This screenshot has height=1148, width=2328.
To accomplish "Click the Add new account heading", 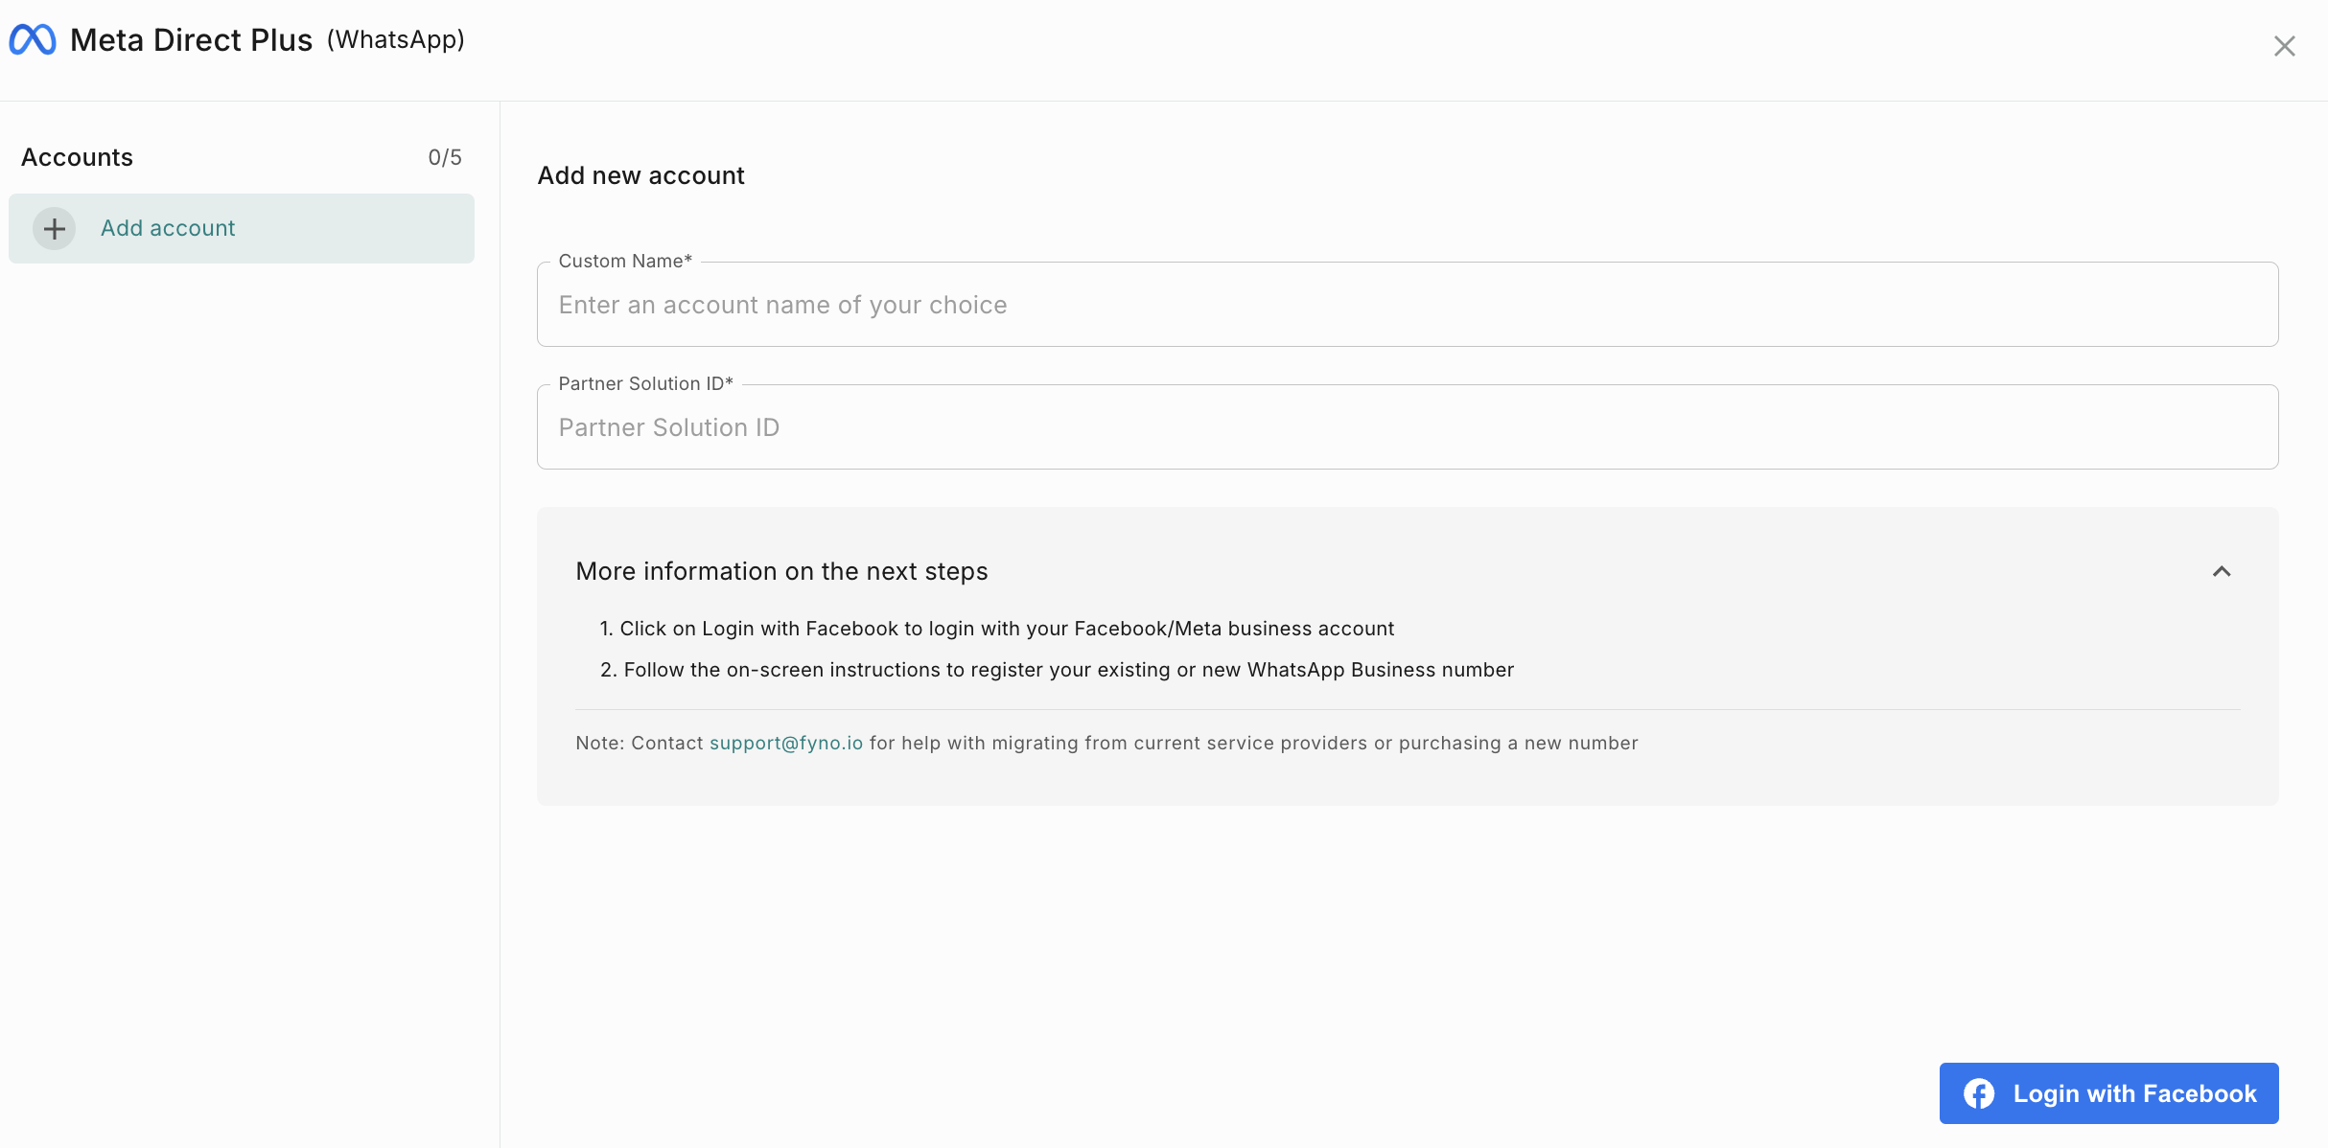I will coord(640,175).
